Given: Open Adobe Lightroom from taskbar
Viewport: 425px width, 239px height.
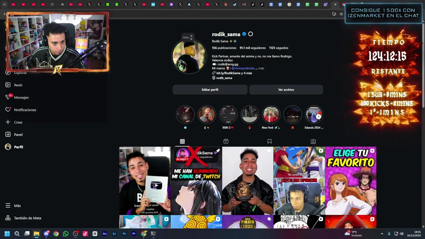Looking at the screenshot, I should click(115, 234).
